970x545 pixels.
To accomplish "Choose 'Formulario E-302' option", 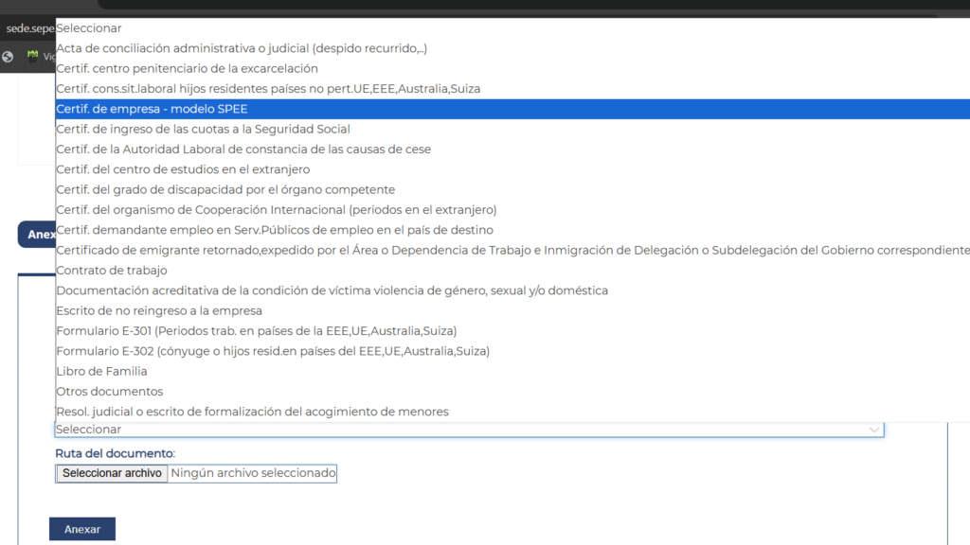I will point(273,351).
